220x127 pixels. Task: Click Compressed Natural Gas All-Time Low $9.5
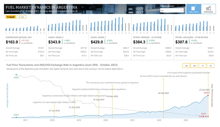pyautogui.click(x=42, y=56)
